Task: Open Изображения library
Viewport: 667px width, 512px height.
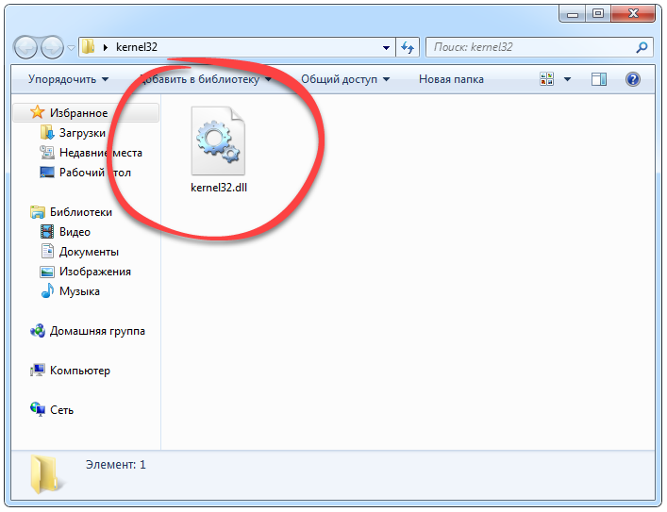Action: point(95,272)
